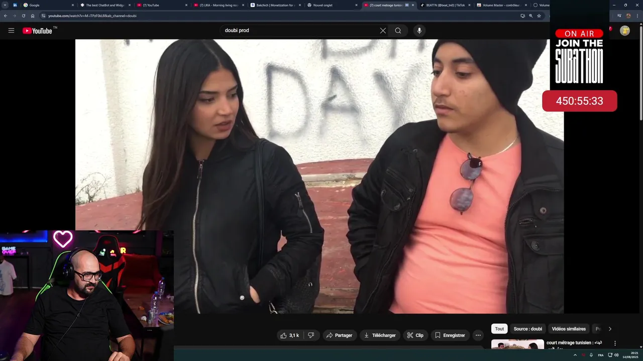Show more chips with the right arrow
This screenshot has height=361, width=643.
tap(610, 329)
